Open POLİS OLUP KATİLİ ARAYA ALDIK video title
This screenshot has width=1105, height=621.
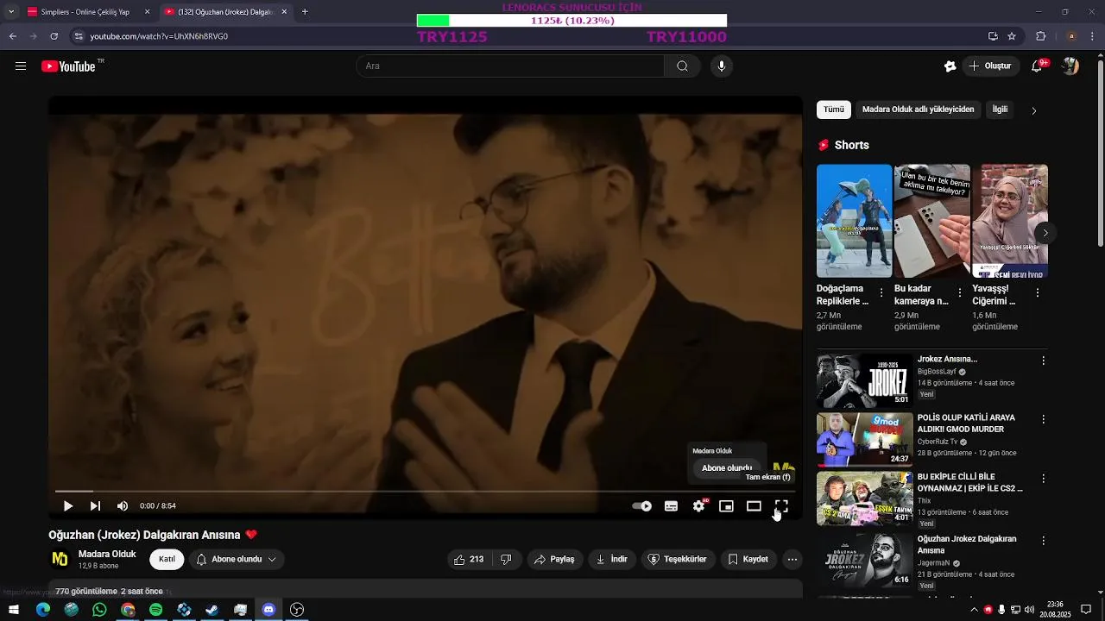(966, 423)
